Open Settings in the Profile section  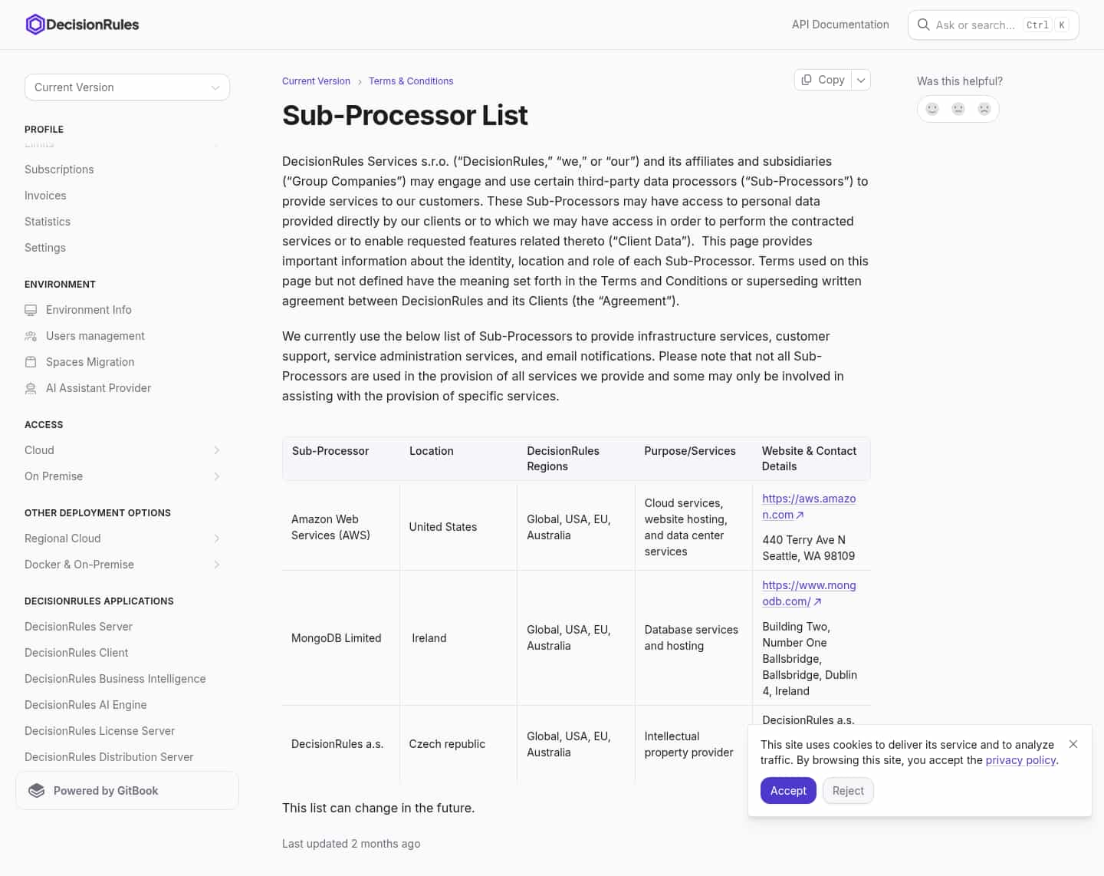(45, 248)
